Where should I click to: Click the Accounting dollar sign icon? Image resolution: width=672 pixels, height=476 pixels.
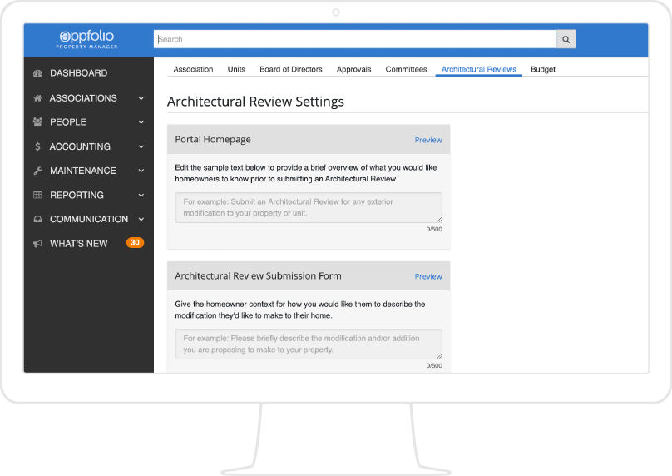37,146
